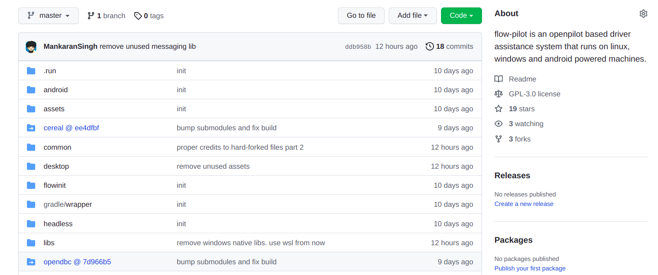The image size is (658, 275).
Task: Click the commit history clock icon
Action: click(x=430, y=46)
